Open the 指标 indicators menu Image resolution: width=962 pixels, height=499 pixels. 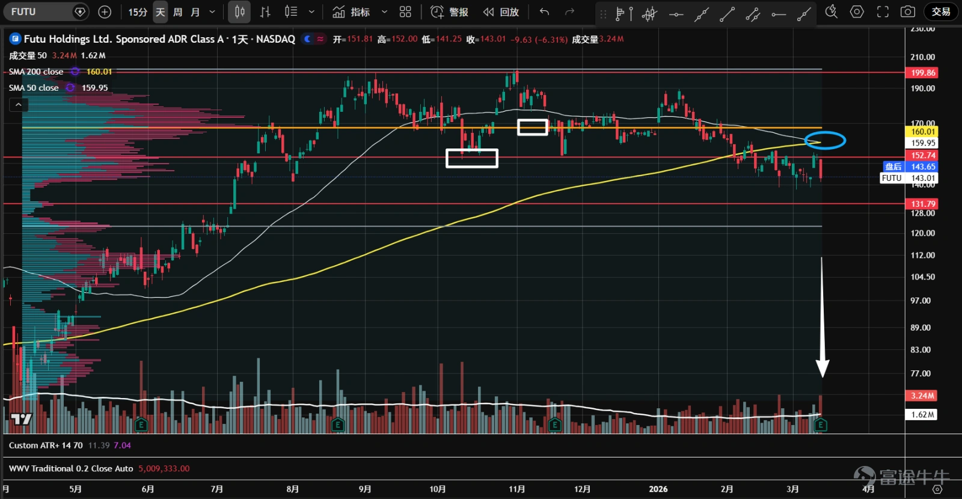pyautogui.click(x=352, y=12)
